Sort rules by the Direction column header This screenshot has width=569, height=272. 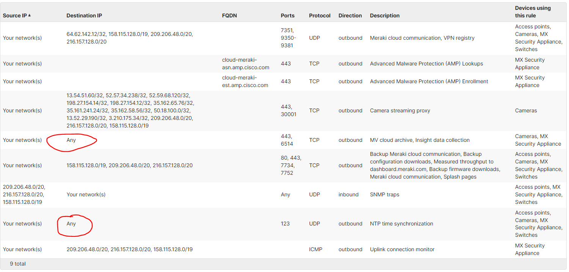pyautogui.click(x=350, y=16)
